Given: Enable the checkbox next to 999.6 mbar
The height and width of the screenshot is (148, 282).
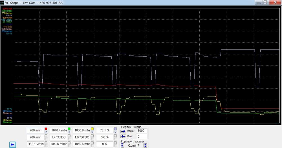Looking at the screenshot, I should 69,144.
